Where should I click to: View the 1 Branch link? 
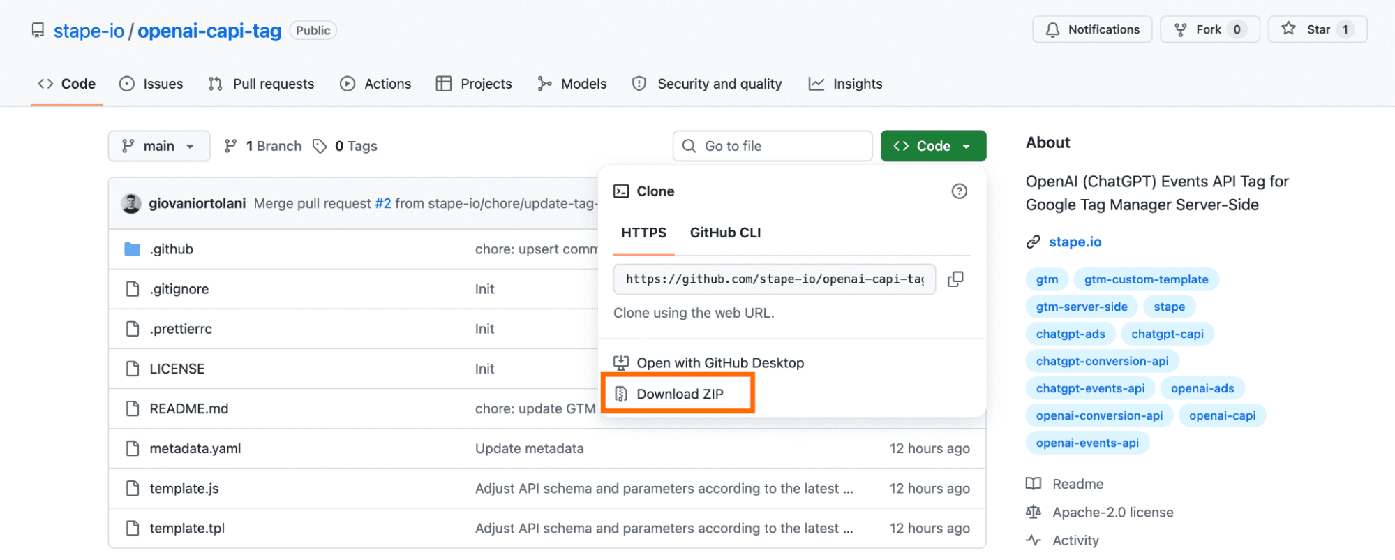[x=263, y=146]
